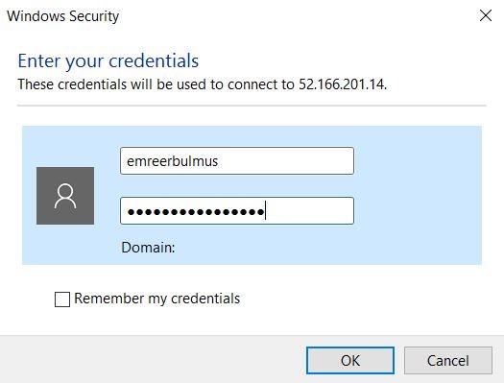Viewport: 504px width, 383px height.
Task: Click the 'Remember my credentials' label text
Action: (x=156, y=299)
